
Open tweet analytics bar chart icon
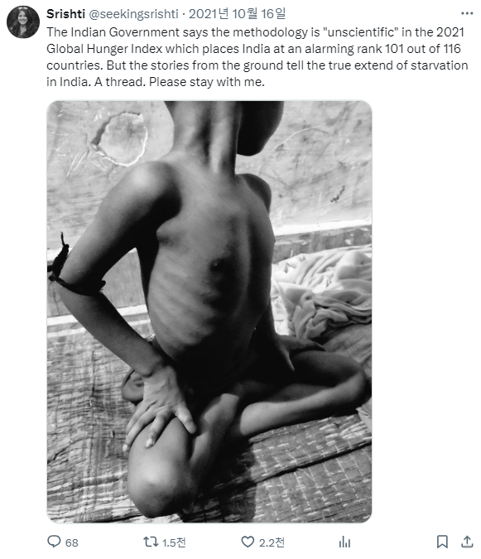[344, 542]
